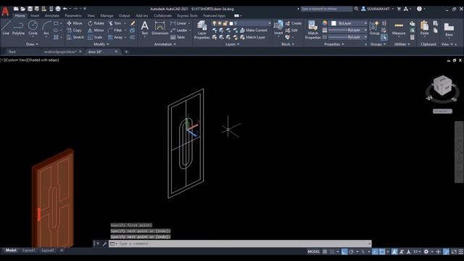The image size is (464, 261).
Task: Click the Erase tool icon
Action: [133, 23]
